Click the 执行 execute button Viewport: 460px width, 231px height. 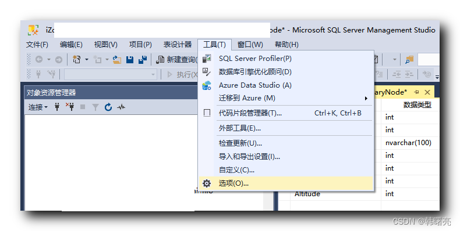click(x=182, y=74)
